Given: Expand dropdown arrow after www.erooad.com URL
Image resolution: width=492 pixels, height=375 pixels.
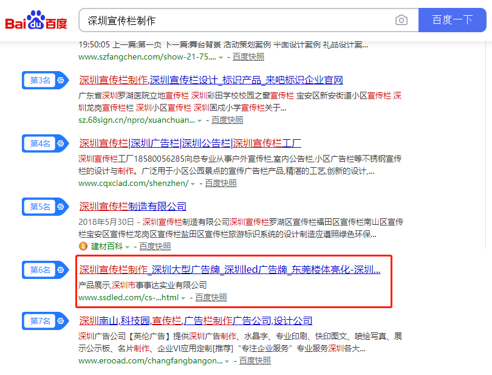Looking at the screenshot, I should [227, 362].
